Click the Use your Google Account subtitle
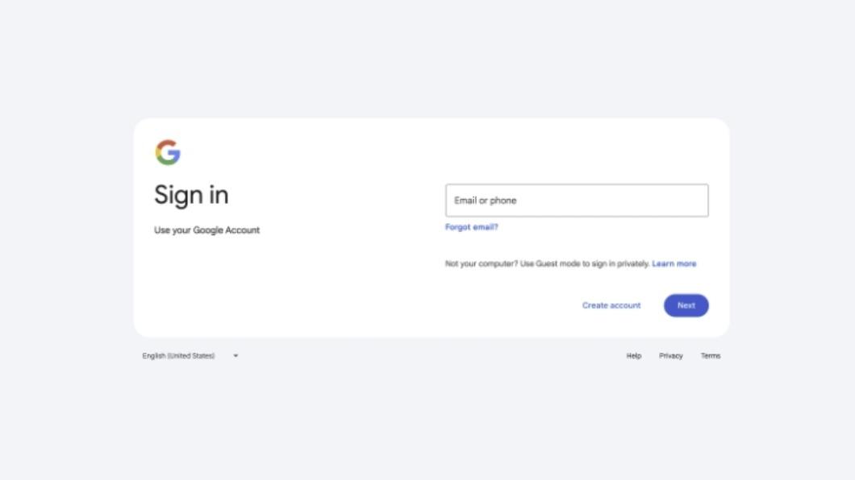The width and height of the screenshot is (855, 480). tap(206, 230)
